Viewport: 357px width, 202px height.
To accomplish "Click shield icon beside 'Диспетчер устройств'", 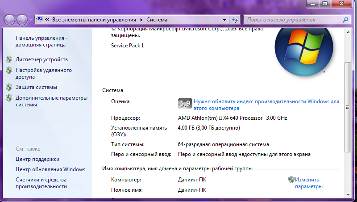I will point(9,59).
